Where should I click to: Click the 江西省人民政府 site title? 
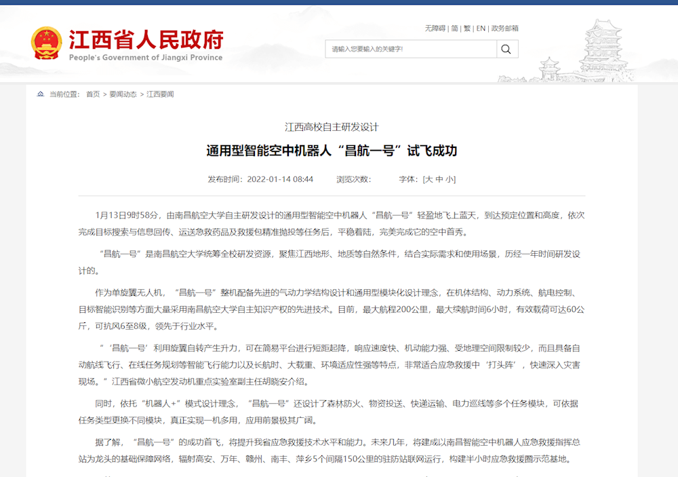146,39
